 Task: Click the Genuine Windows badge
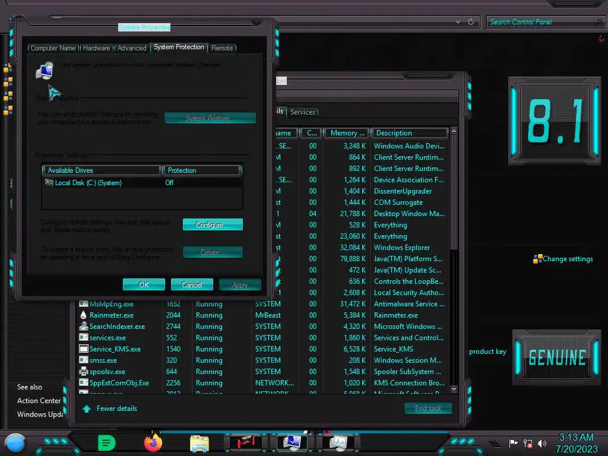(557, 357)
